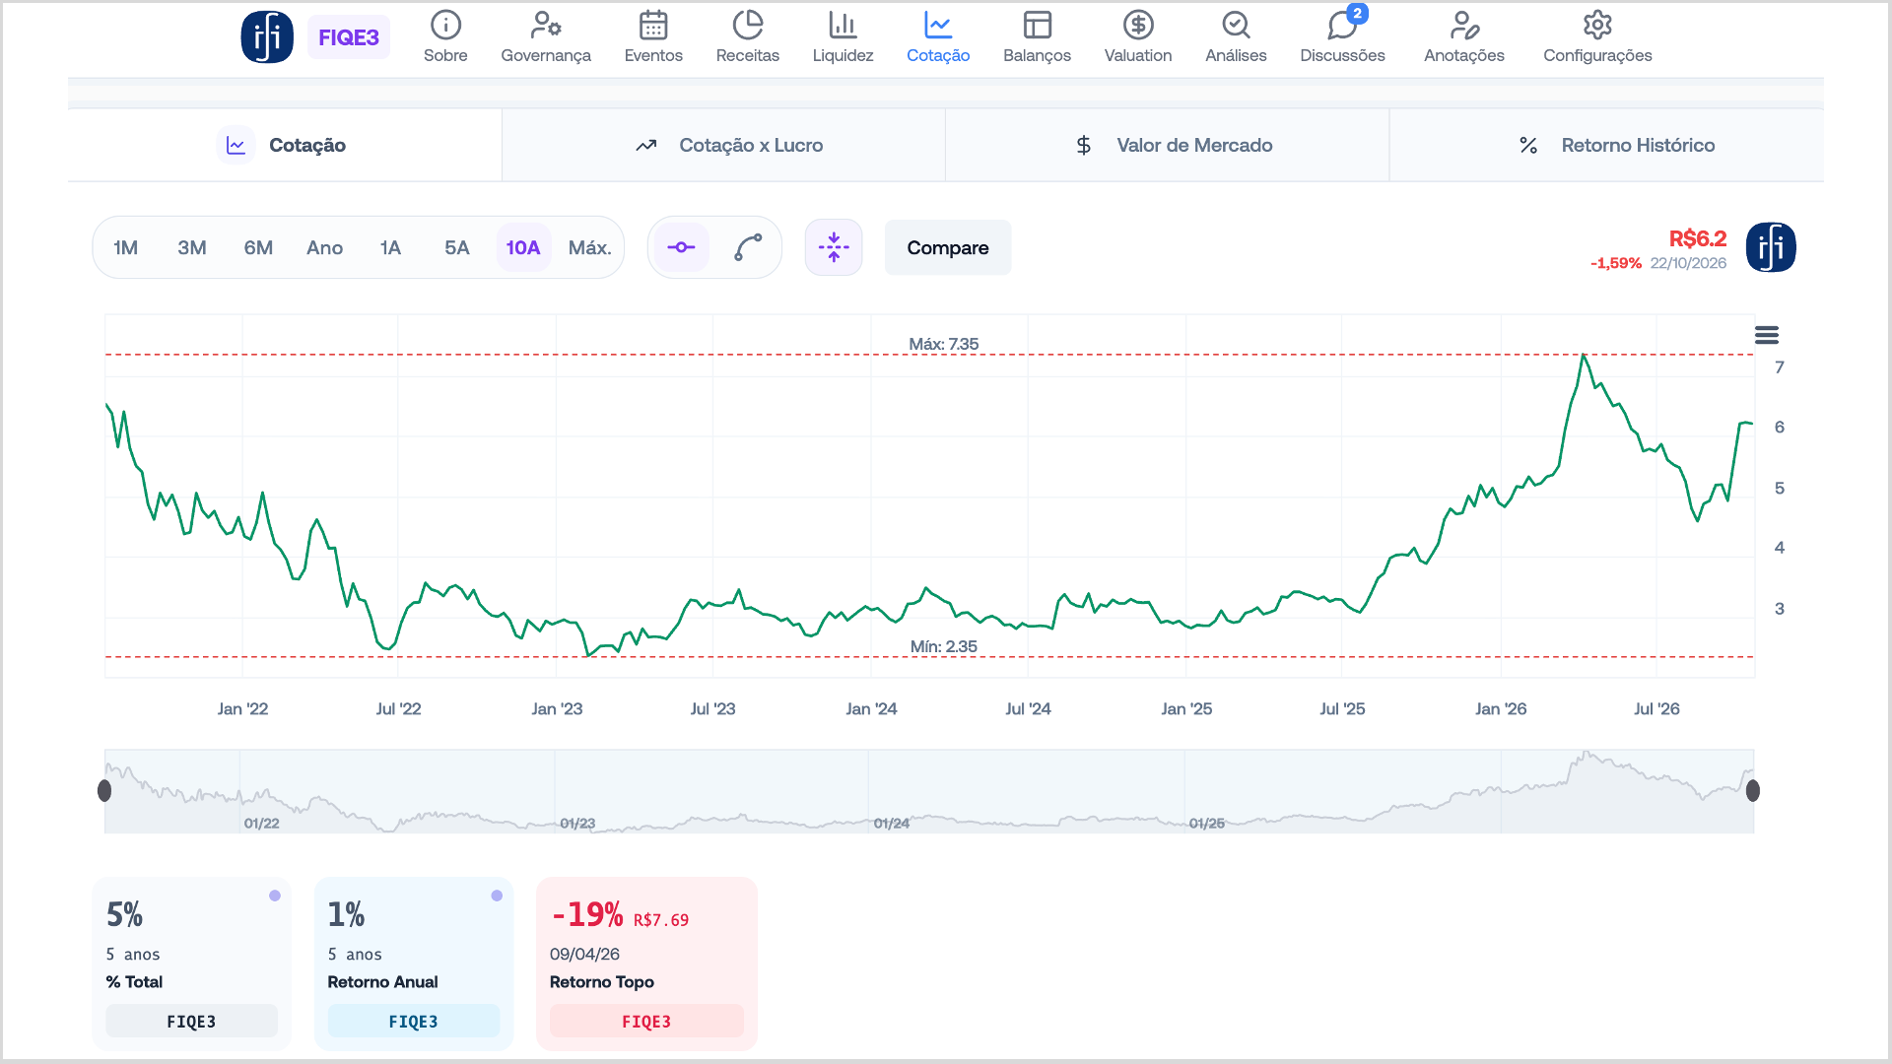The image size is (1892, 1064).
Task: Open the Liquidez bar chart section
Action: 843,37
